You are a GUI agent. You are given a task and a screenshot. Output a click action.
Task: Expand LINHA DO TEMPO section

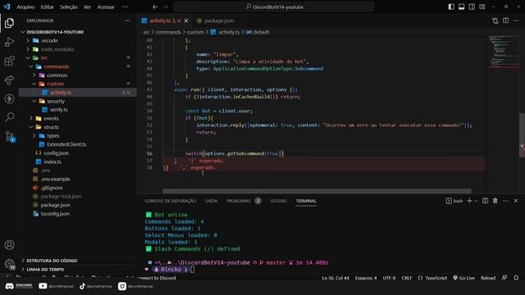pos(45,270)
